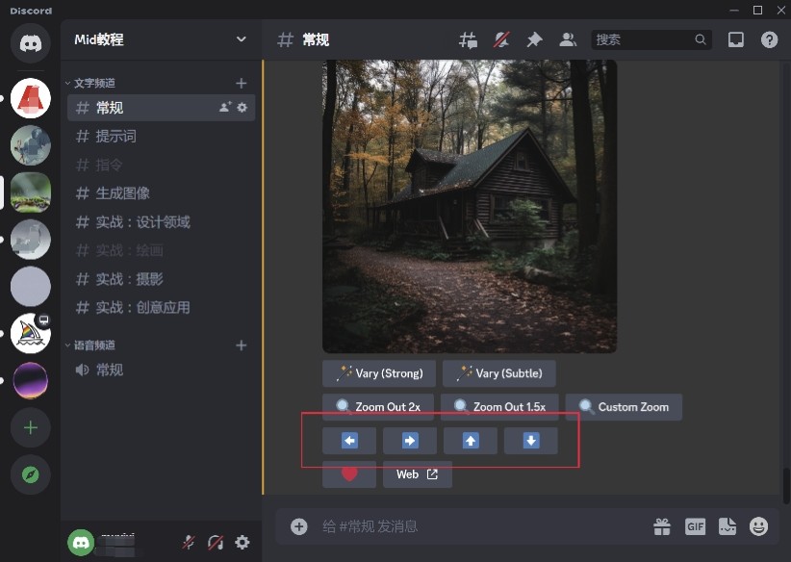Open the 提示词 channel
The width and height of the screenshot is (791, 562).
[x=161, y=137]
